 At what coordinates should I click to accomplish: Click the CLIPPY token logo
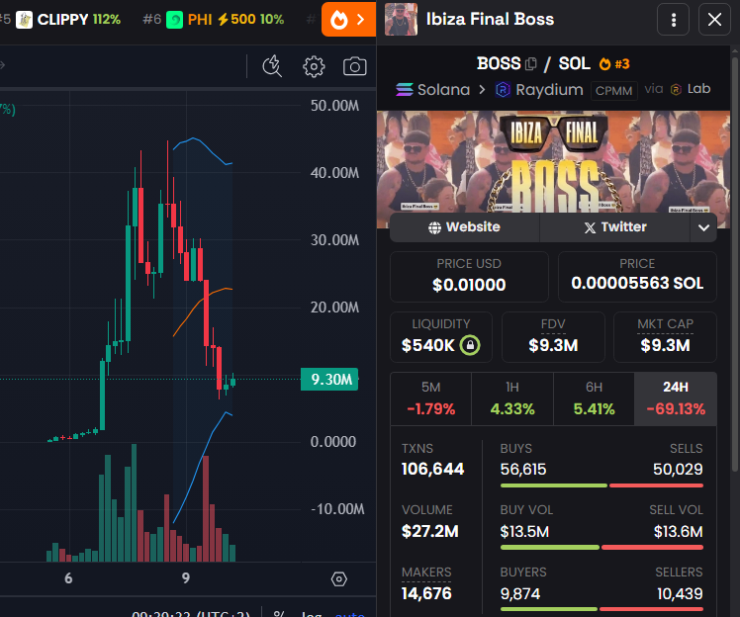pos(24,20)
